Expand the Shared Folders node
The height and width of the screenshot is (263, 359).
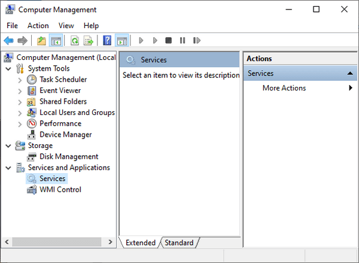[20, 102]
